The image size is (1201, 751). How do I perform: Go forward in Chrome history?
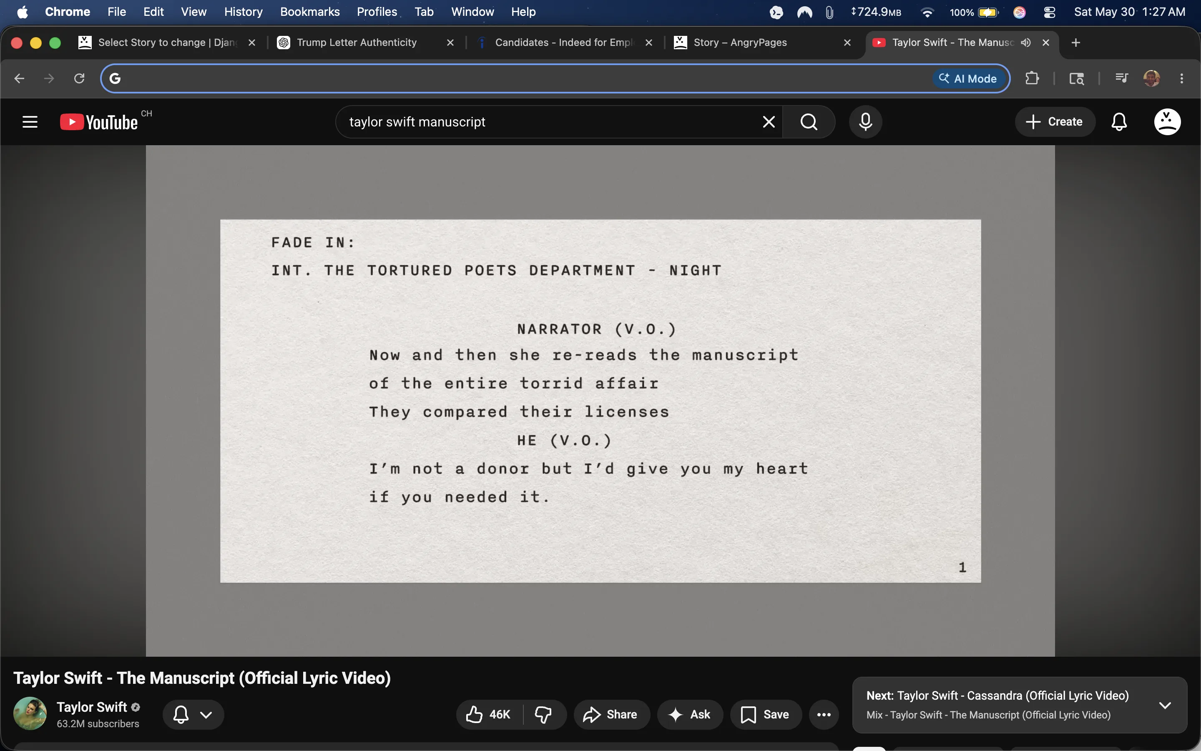49,78
